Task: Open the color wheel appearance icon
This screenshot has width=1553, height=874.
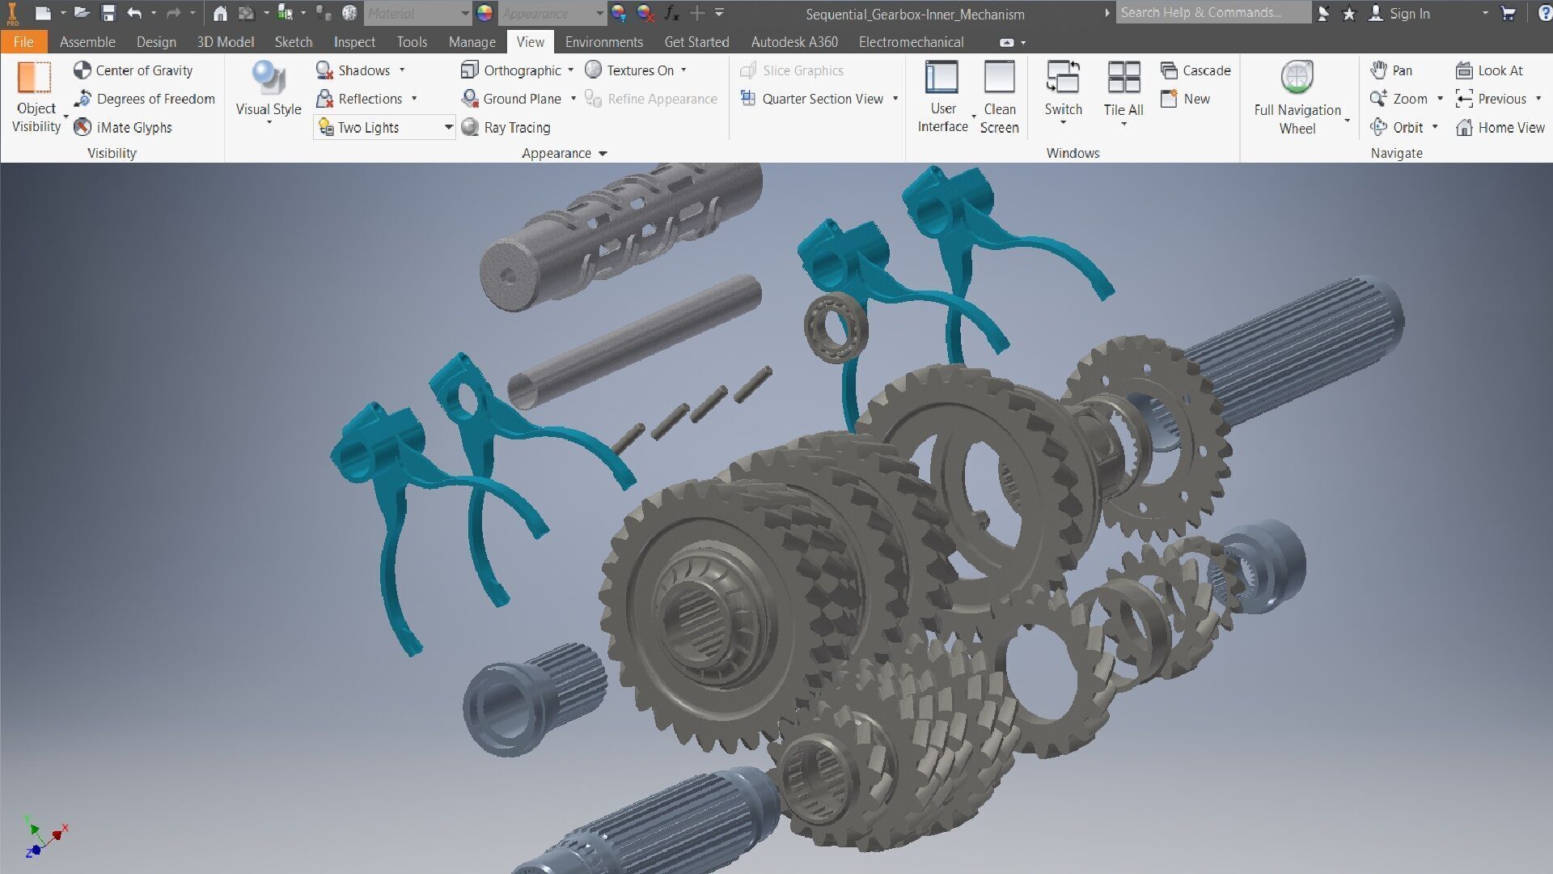Action: 484,13
